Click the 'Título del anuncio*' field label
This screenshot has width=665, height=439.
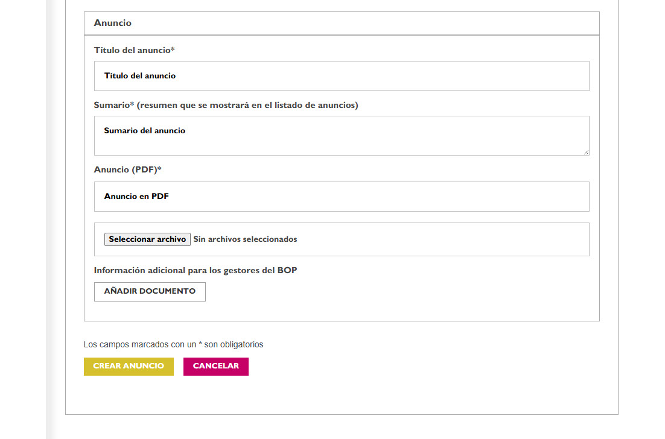(132, 50)
